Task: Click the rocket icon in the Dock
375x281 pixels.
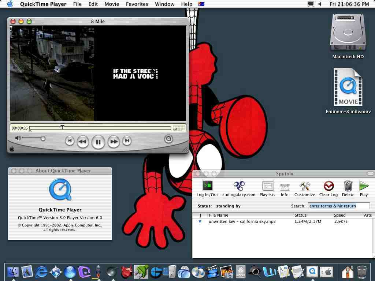Action: click(98, 272)
